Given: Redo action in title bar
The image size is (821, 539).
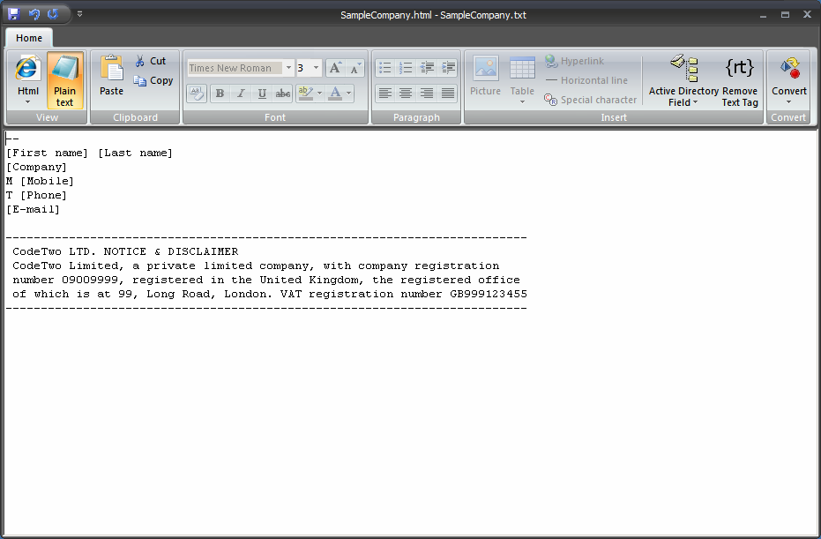Looking at the screenshot, I should point(53,14).
